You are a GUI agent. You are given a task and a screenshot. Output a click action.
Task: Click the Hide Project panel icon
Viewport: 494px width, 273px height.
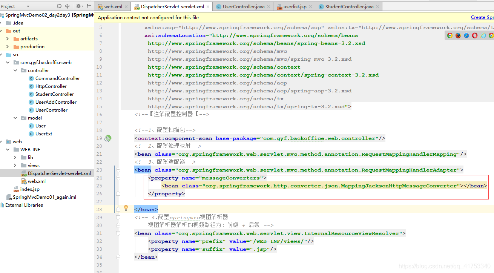89,6
